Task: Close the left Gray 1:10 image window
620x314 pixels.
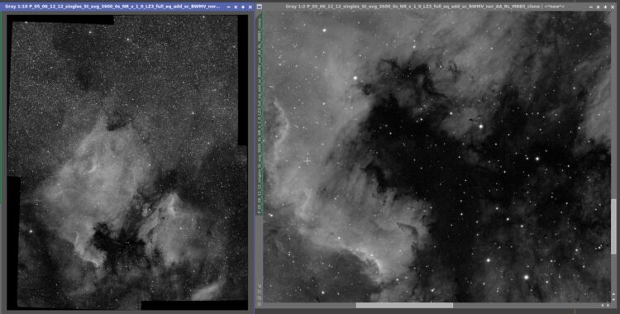Action: point(250,7)
